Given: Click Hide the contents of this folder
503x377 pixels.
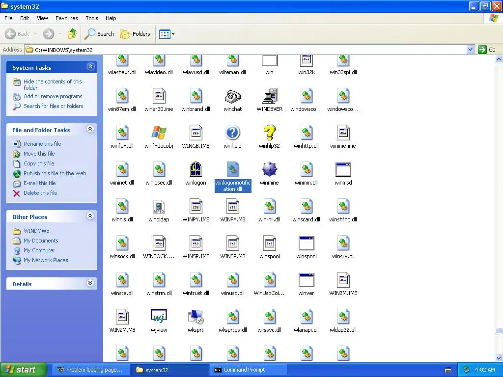Looking at the screenshot, I should click(53, 84).
